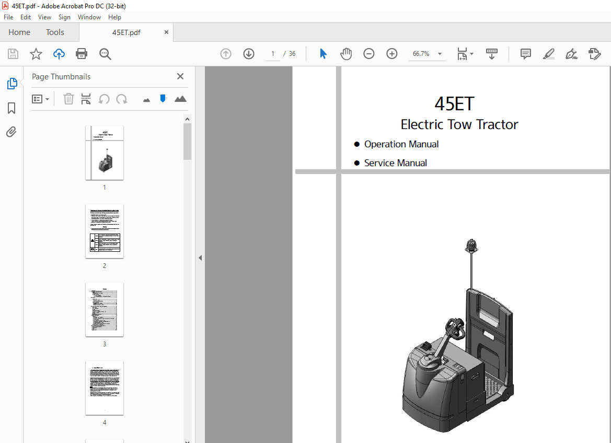Zoom out using the minus icon
611x443 pixels.
tap(369, 54)
